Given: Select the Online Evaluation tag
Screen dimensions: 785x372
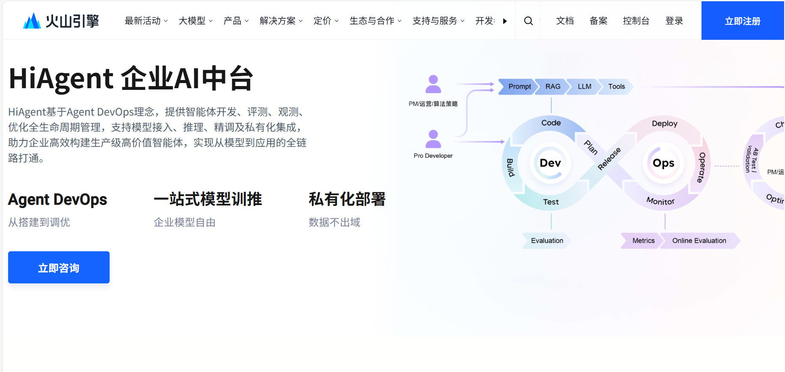Looking at the screenshot, I should [699, 241].
